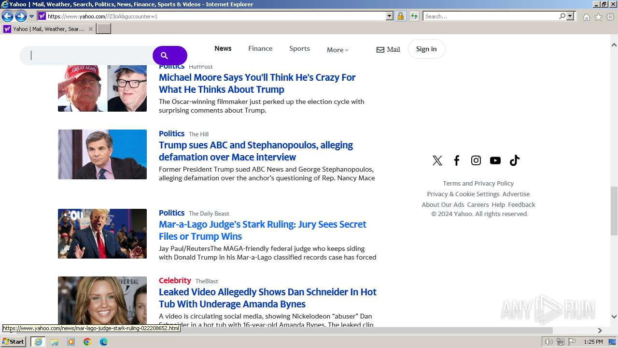
Task: Click the Mar-a-Lago article Trump rally thumbnail
Action: (102, 233)
